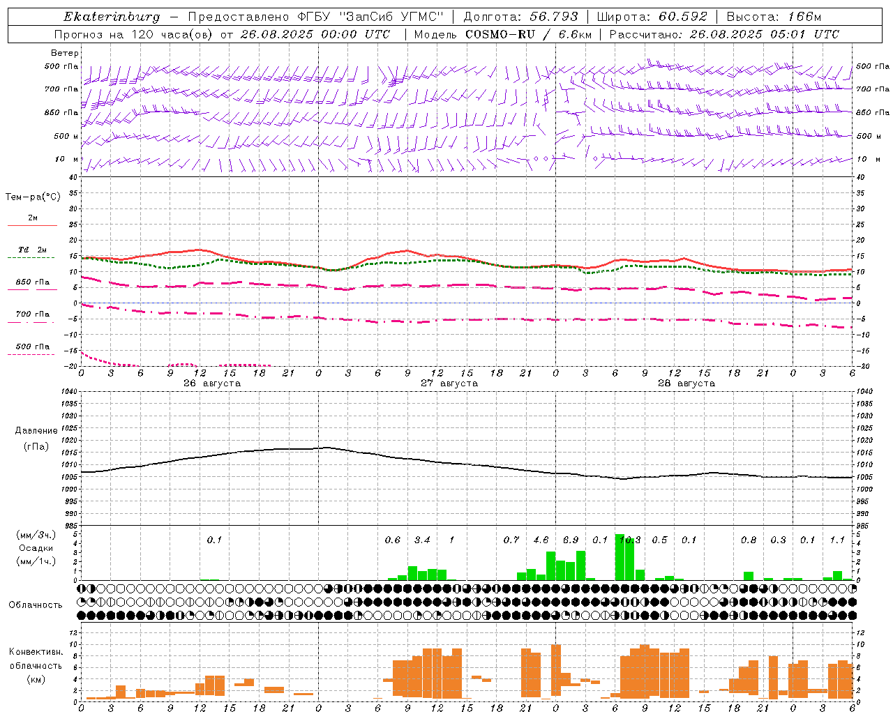Image resolution: width=893 pixels, height=714 pixels.
Task: Click the '27 августа' date label
Action: coord(449,383)
